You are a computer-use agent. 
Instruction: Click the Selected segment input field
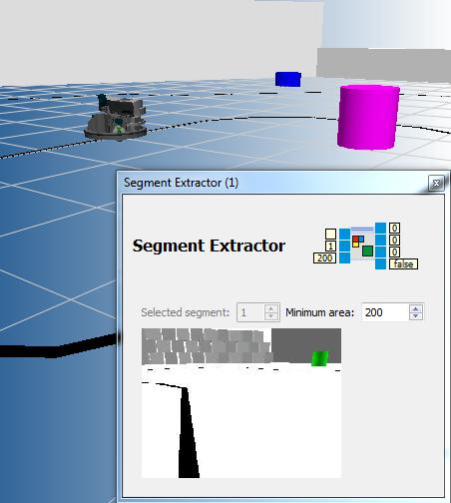[250, 312]
